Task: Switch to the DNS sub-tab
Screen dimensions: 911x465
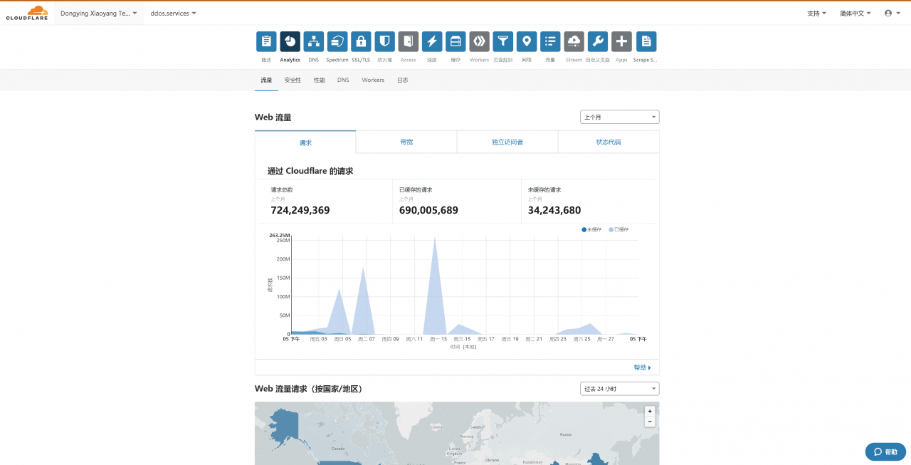Action: 343,80
